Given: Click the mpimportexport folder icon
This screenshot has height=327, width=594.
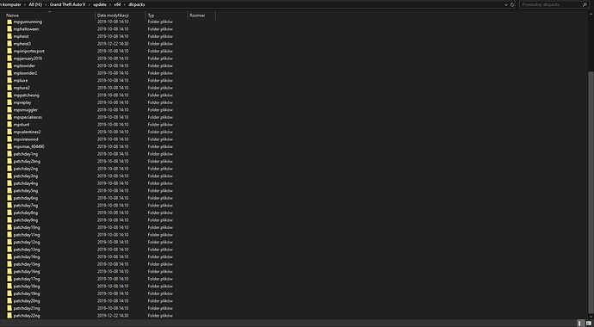Looking at the screenshot, I should tap(9, 51).
